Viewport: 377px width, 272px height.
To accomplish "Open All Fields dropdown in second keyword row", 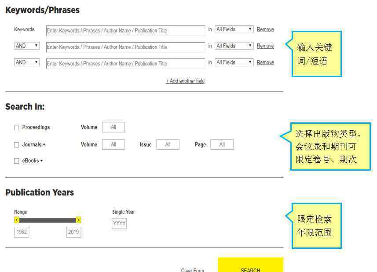I will pyautogui.click(x=234, y=46).
